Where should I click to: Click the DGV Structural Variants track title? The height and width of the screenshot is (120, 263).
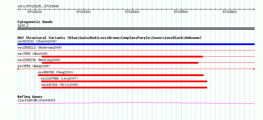click(x=109, y=38)
